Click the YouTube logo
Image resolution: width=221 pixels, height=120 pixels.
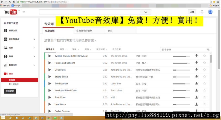[x=11, y=12]
